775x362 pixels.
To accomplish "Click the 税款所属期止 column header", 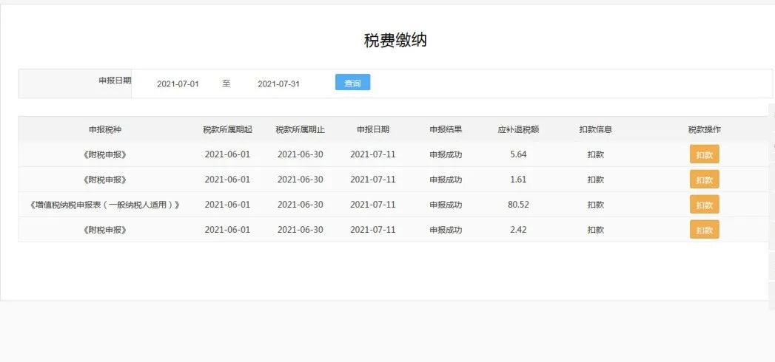I will coord(300,130).
